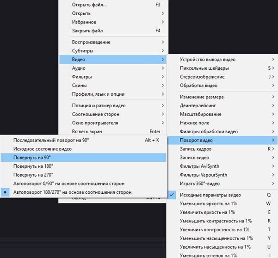Select Повернуть на 90°
The image size is (278, 258).
pyautogui.click(x=33, y=158)
